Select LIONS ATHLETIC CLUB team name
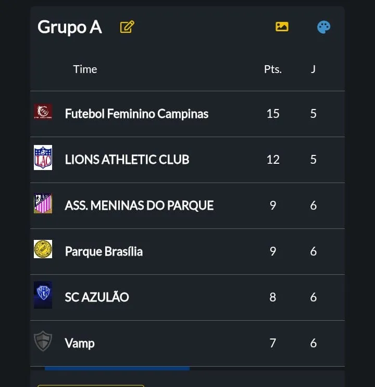 (127, 160)
